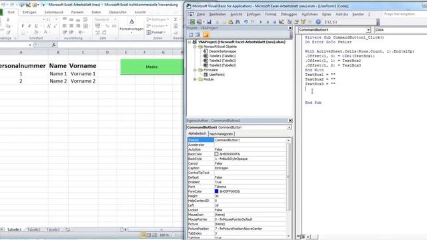427x240 pixels.
Task: Click the fx insert function icon
Action: (x=54, y=45)
